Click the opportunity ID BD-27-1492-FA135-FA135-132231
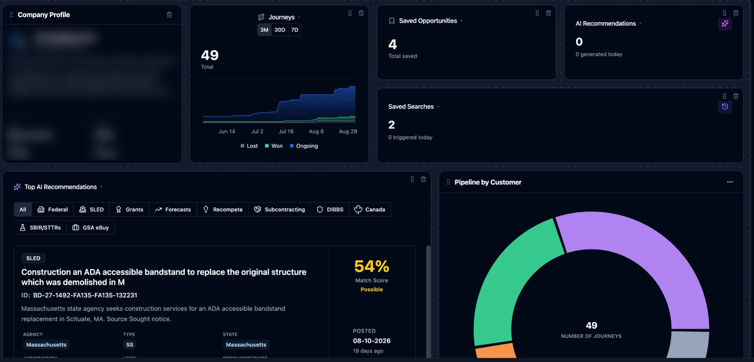754x362 pixels. click(x=85, y=295)
